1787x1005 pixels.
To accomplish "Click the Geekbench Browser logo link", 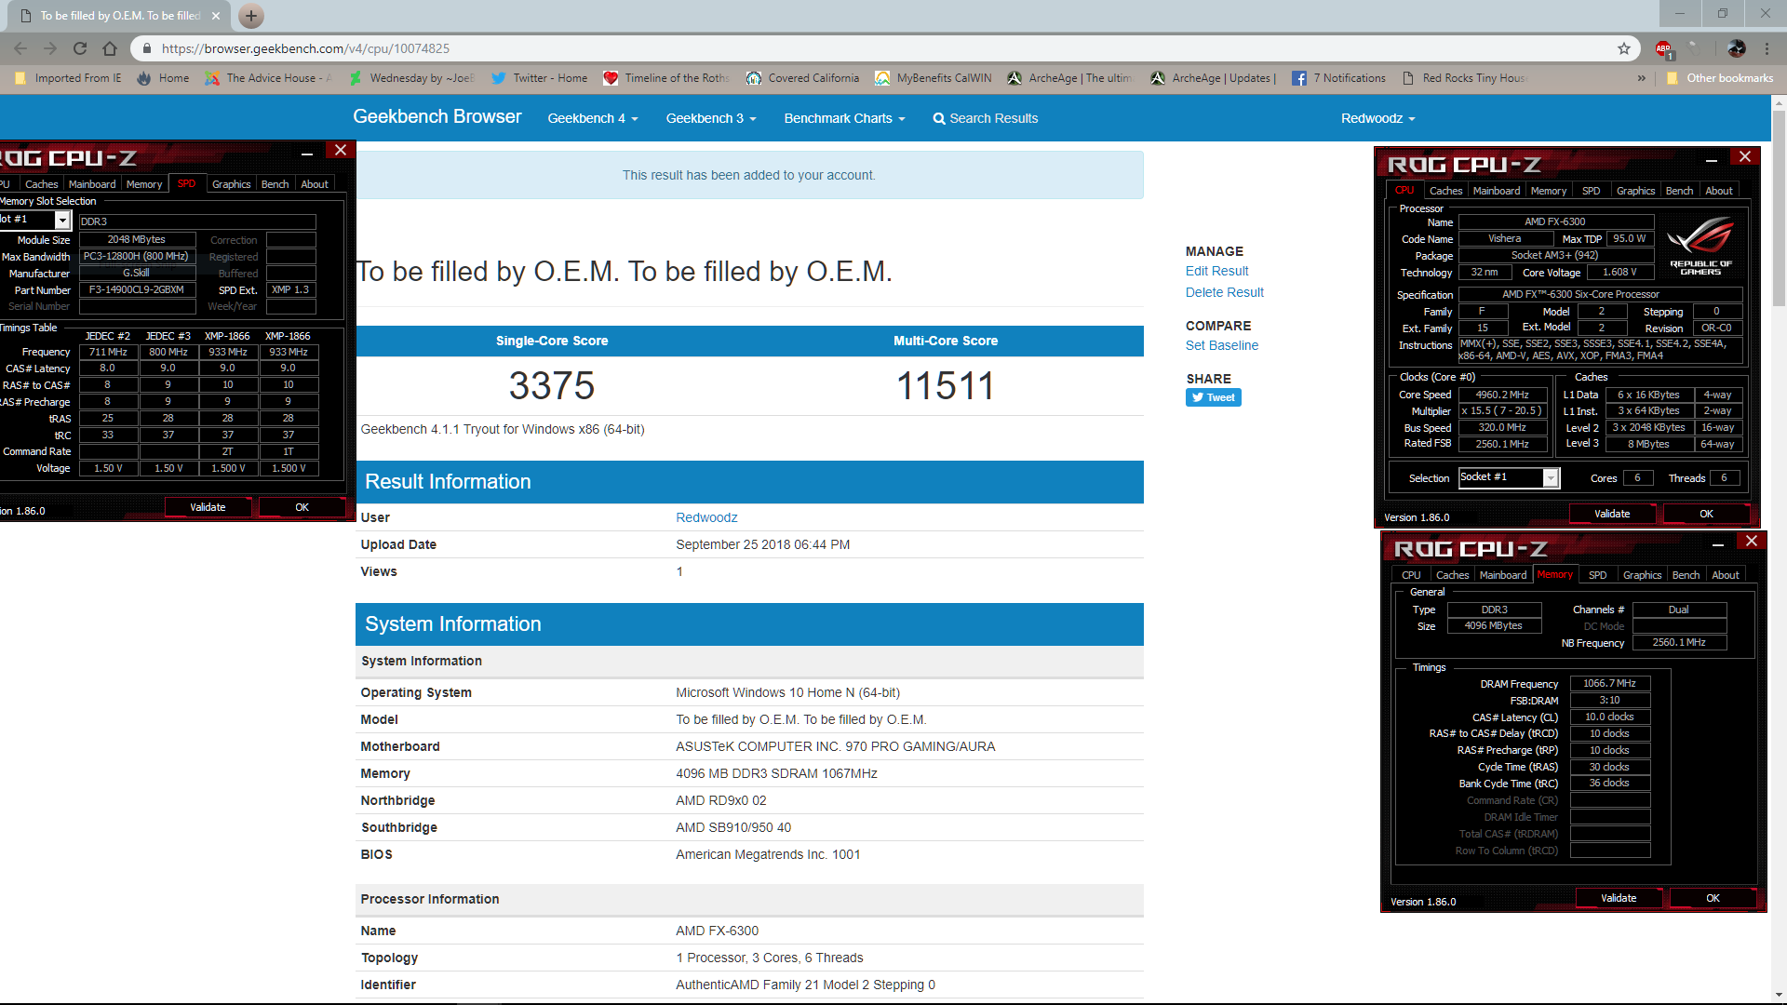I will 437,116.
